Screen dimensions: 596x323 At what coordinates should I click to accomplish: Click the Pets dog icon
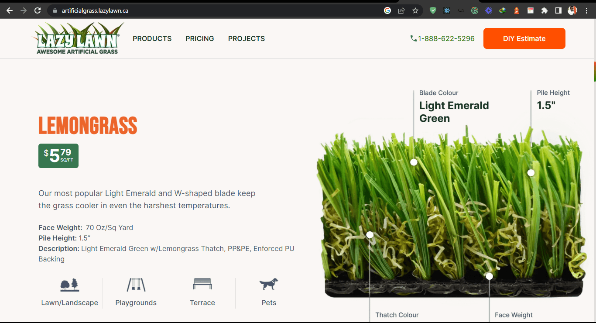coord(269,284)
